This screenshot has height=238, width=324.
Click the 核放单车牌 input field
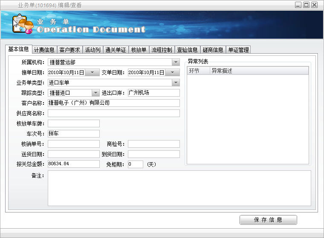pyautogui.click(x=73, y=123)
